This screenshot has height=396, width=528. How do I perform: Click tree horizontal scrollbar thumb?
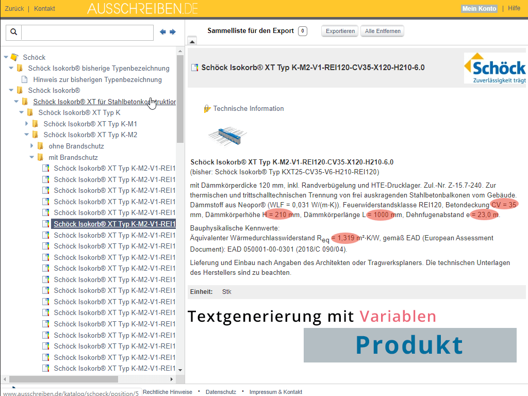[63, 379]
